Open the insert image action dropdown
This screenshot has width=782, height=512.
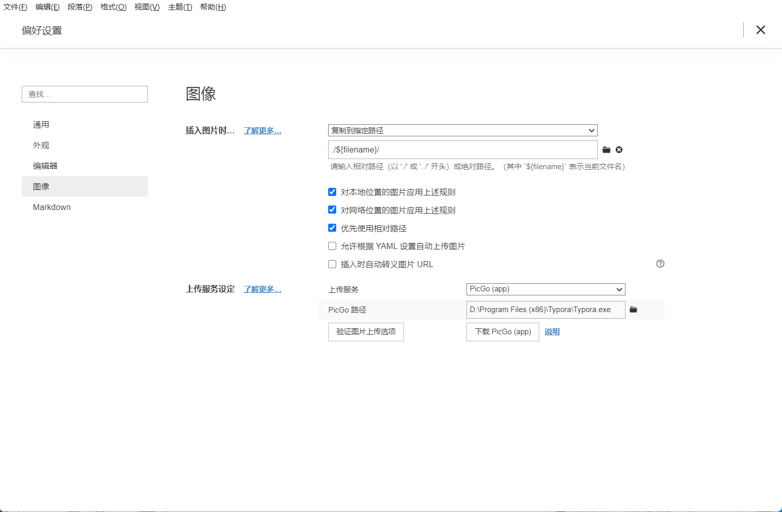point(462,130)
